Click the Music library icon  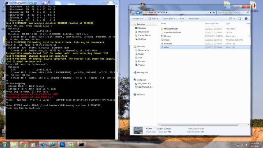136,54
